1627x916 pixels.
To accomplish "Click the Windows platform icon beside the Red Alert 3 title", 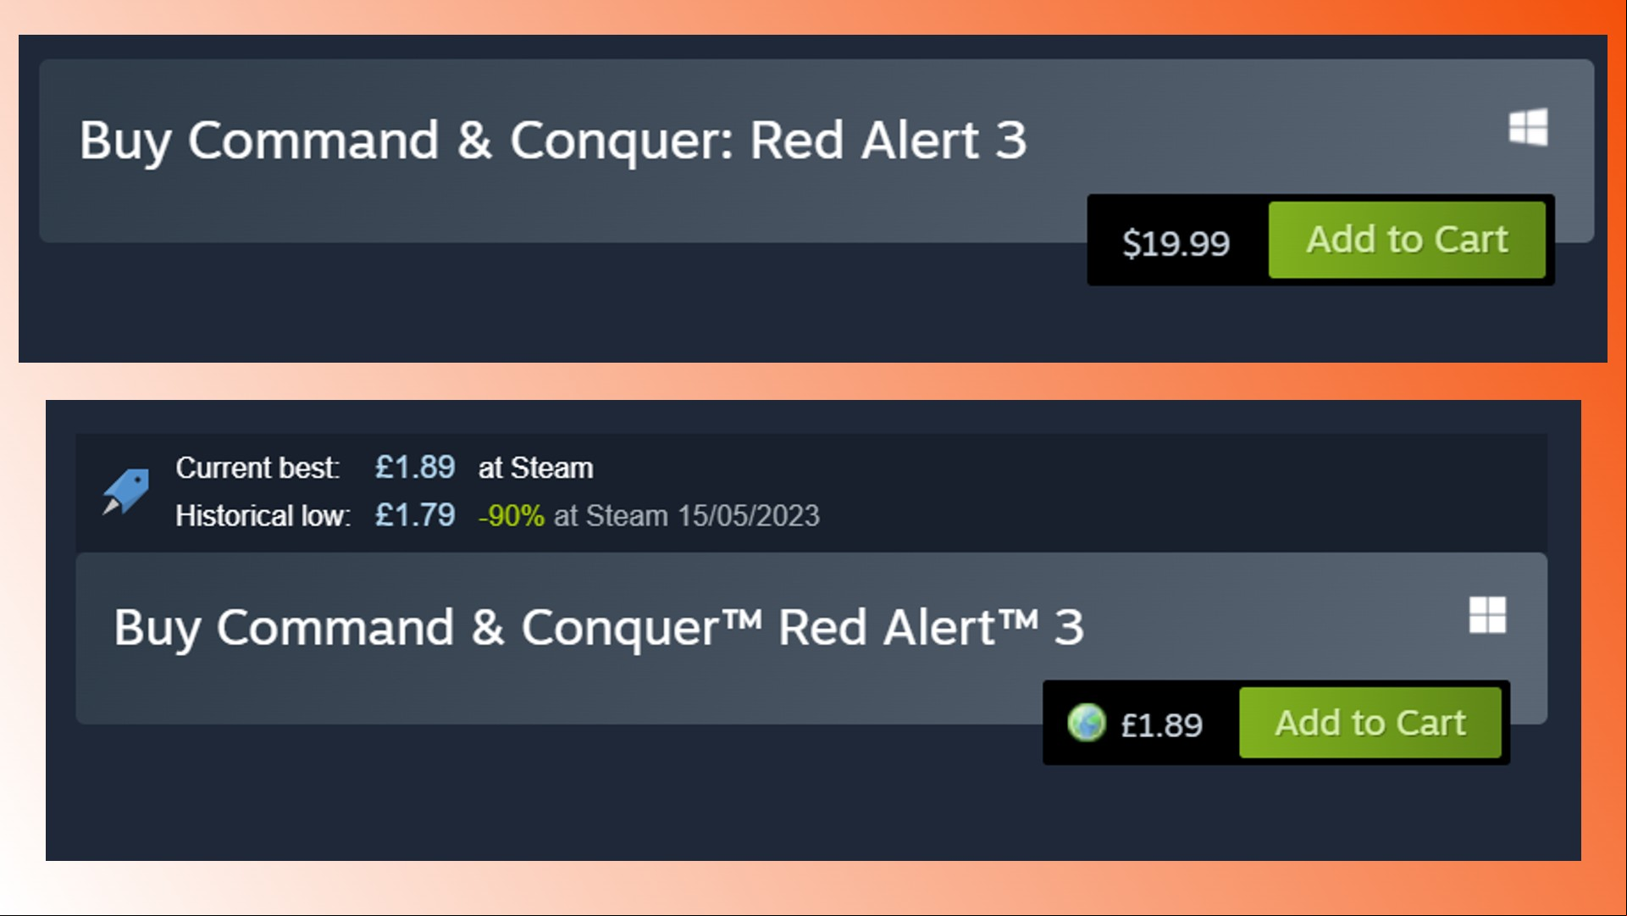I will click(1528, 127).
